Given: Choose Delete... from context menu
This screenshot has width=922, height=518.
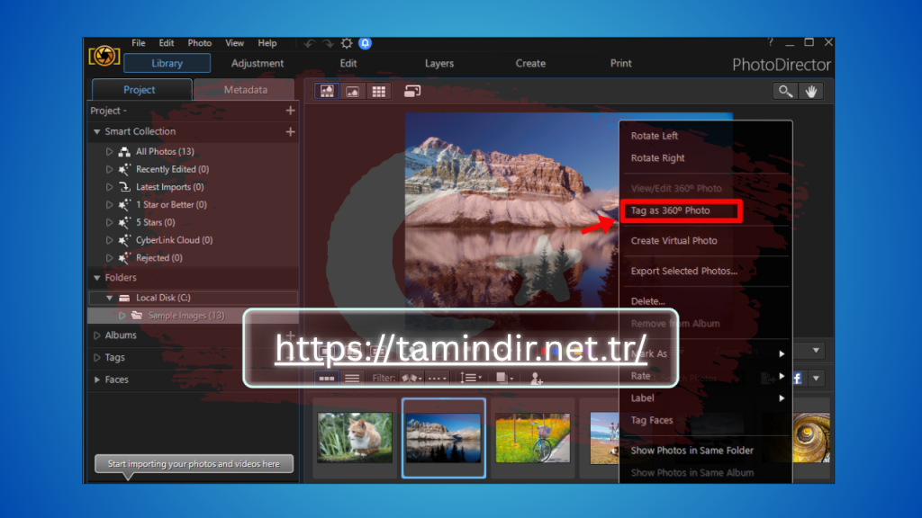Looking at the screenshot, I should click(x=648, y=301).
